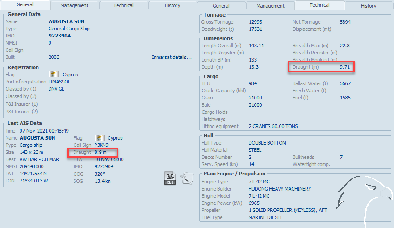Click length BP value 133

[253, 60]
